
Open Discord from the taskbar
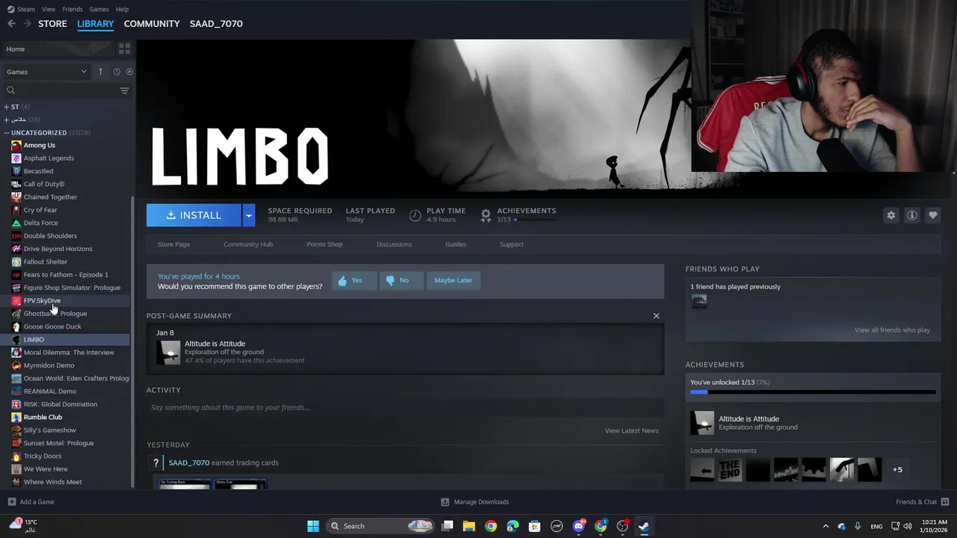pyautogui.click(x=579, y=526)
